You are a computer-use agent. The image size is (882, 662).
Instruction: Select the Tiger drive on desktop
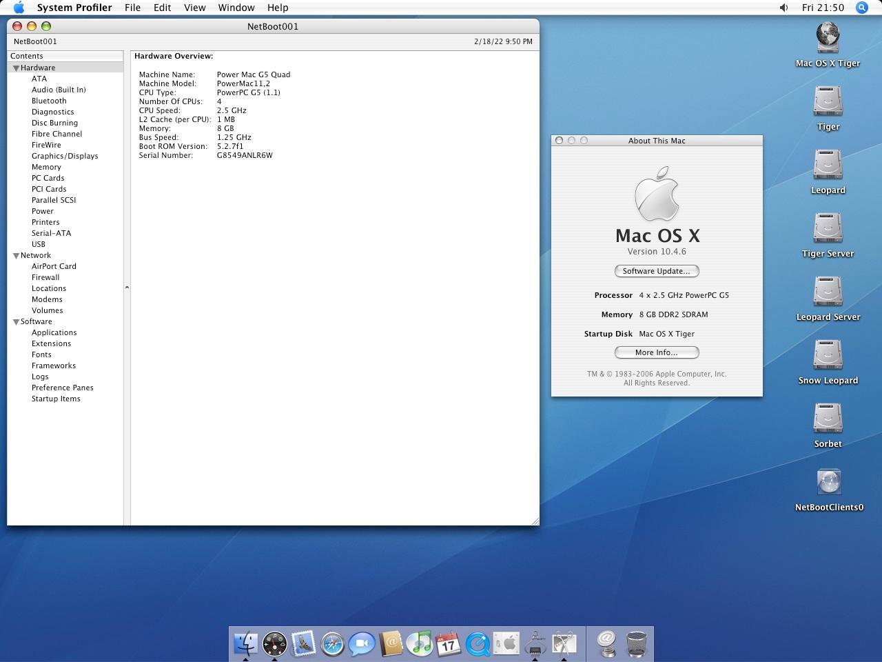828,101
